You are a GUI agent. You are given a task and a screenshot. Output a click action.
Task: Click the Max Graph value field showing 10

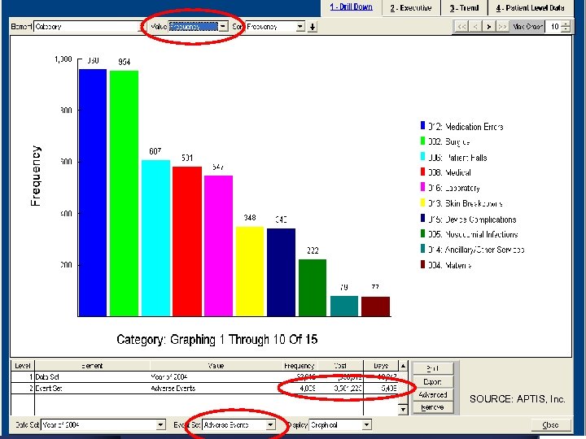point(553,27)
